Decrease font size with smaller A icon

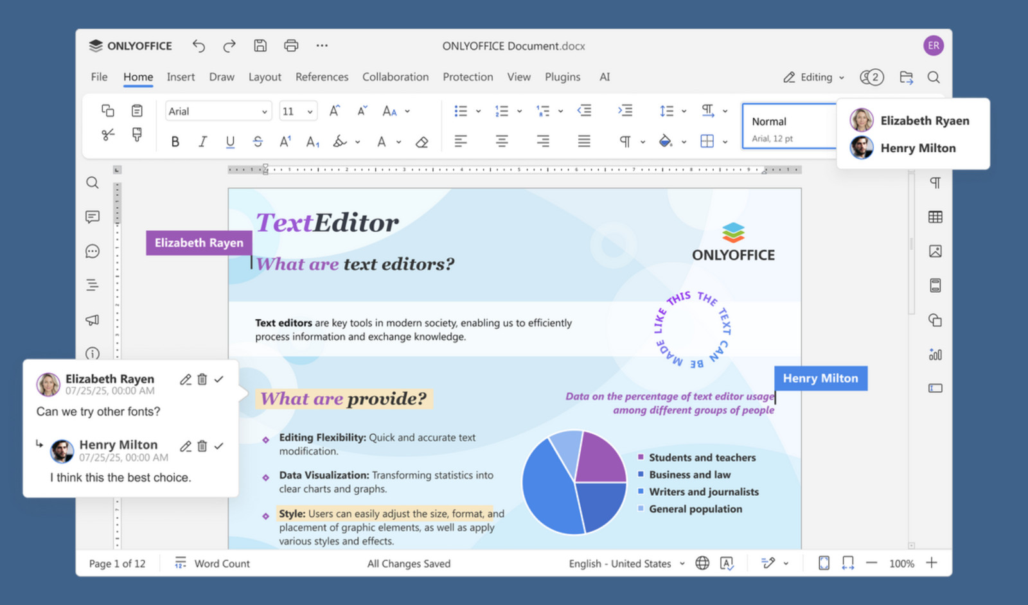pyautogui.click(x=362, y=111)
